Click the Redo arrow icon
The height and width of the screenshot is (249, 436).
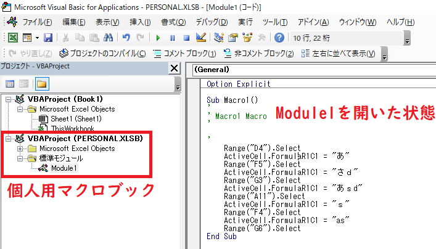pyautogui.click(x=140, y=38)
